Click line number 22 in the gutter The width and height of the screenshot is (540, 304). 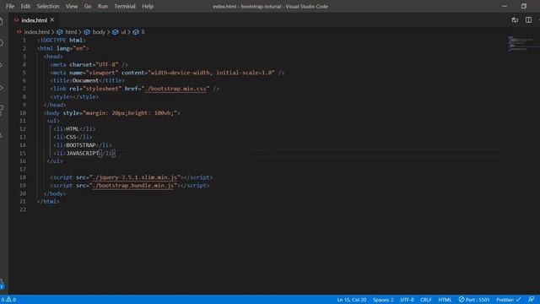(x=23, y=209)
